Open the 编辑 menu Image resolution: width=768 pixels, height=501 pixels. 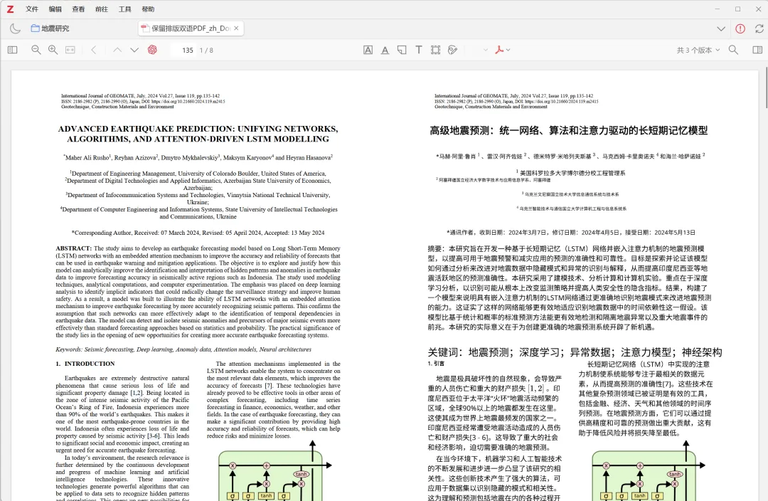(55, 9)
